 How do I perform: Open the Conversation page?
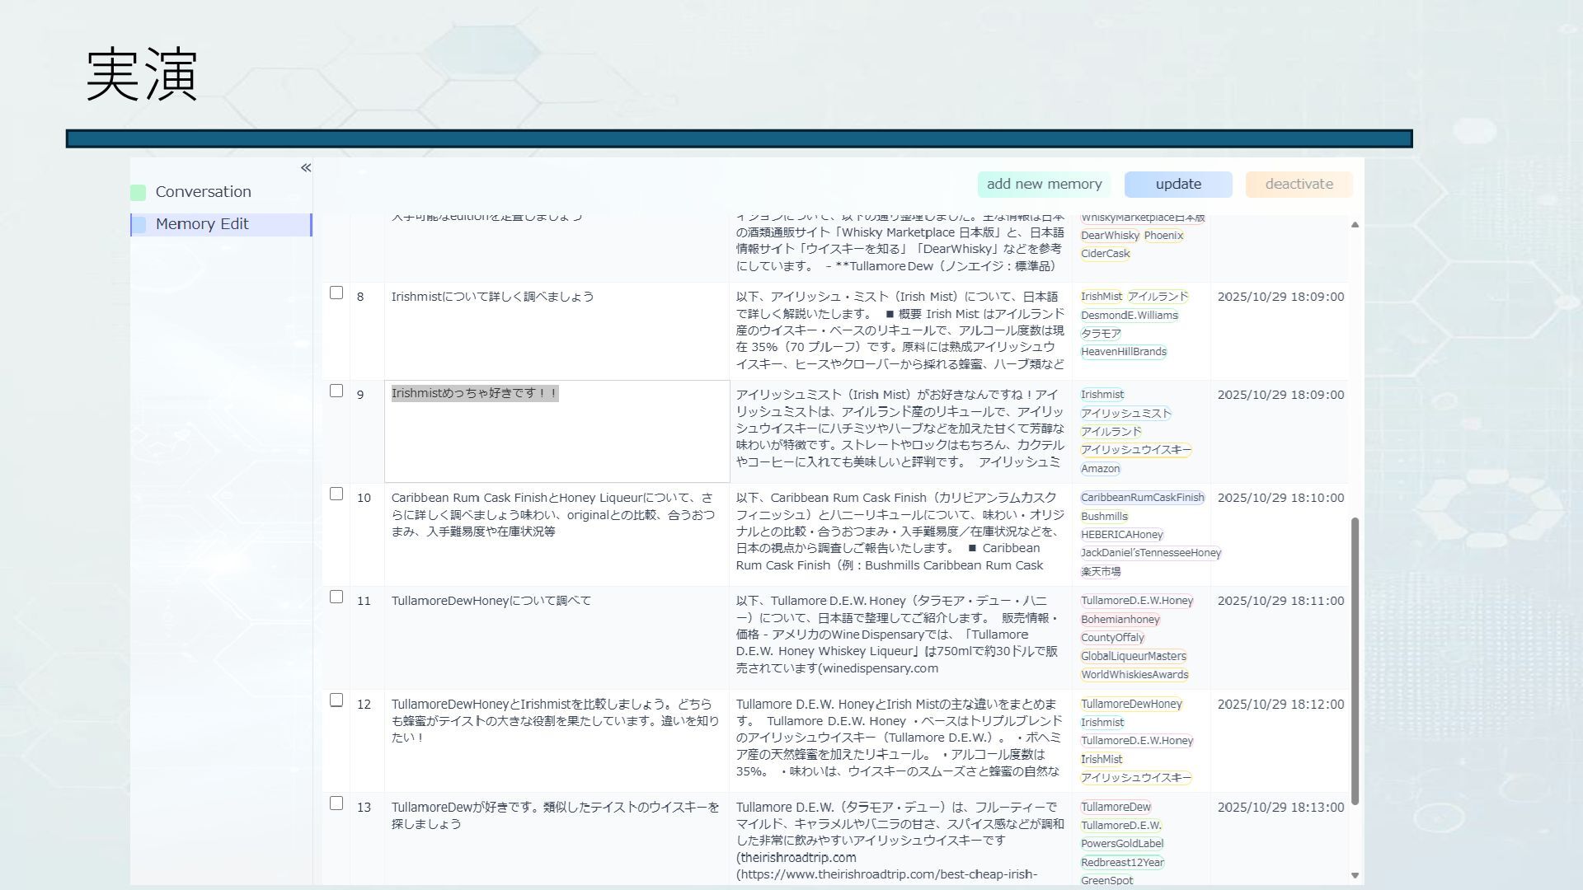[x=203, y=192]
